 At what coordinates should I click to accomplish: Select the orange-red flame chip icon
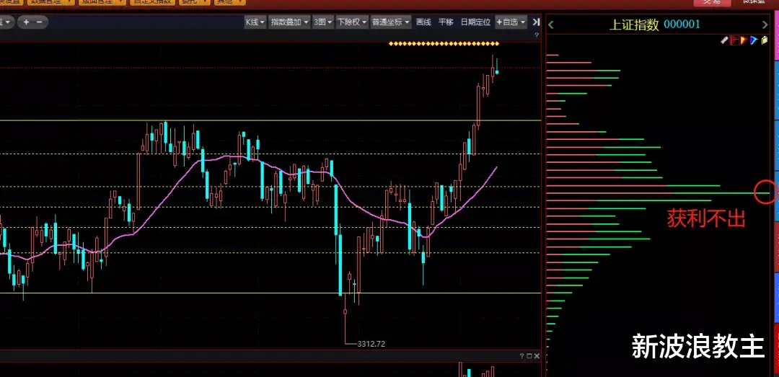[744, 41]
